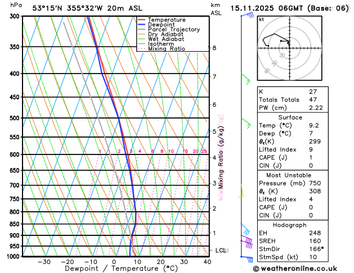Click the PW (cm) value 2.22
354x273 pixels.
pos(316,108)
